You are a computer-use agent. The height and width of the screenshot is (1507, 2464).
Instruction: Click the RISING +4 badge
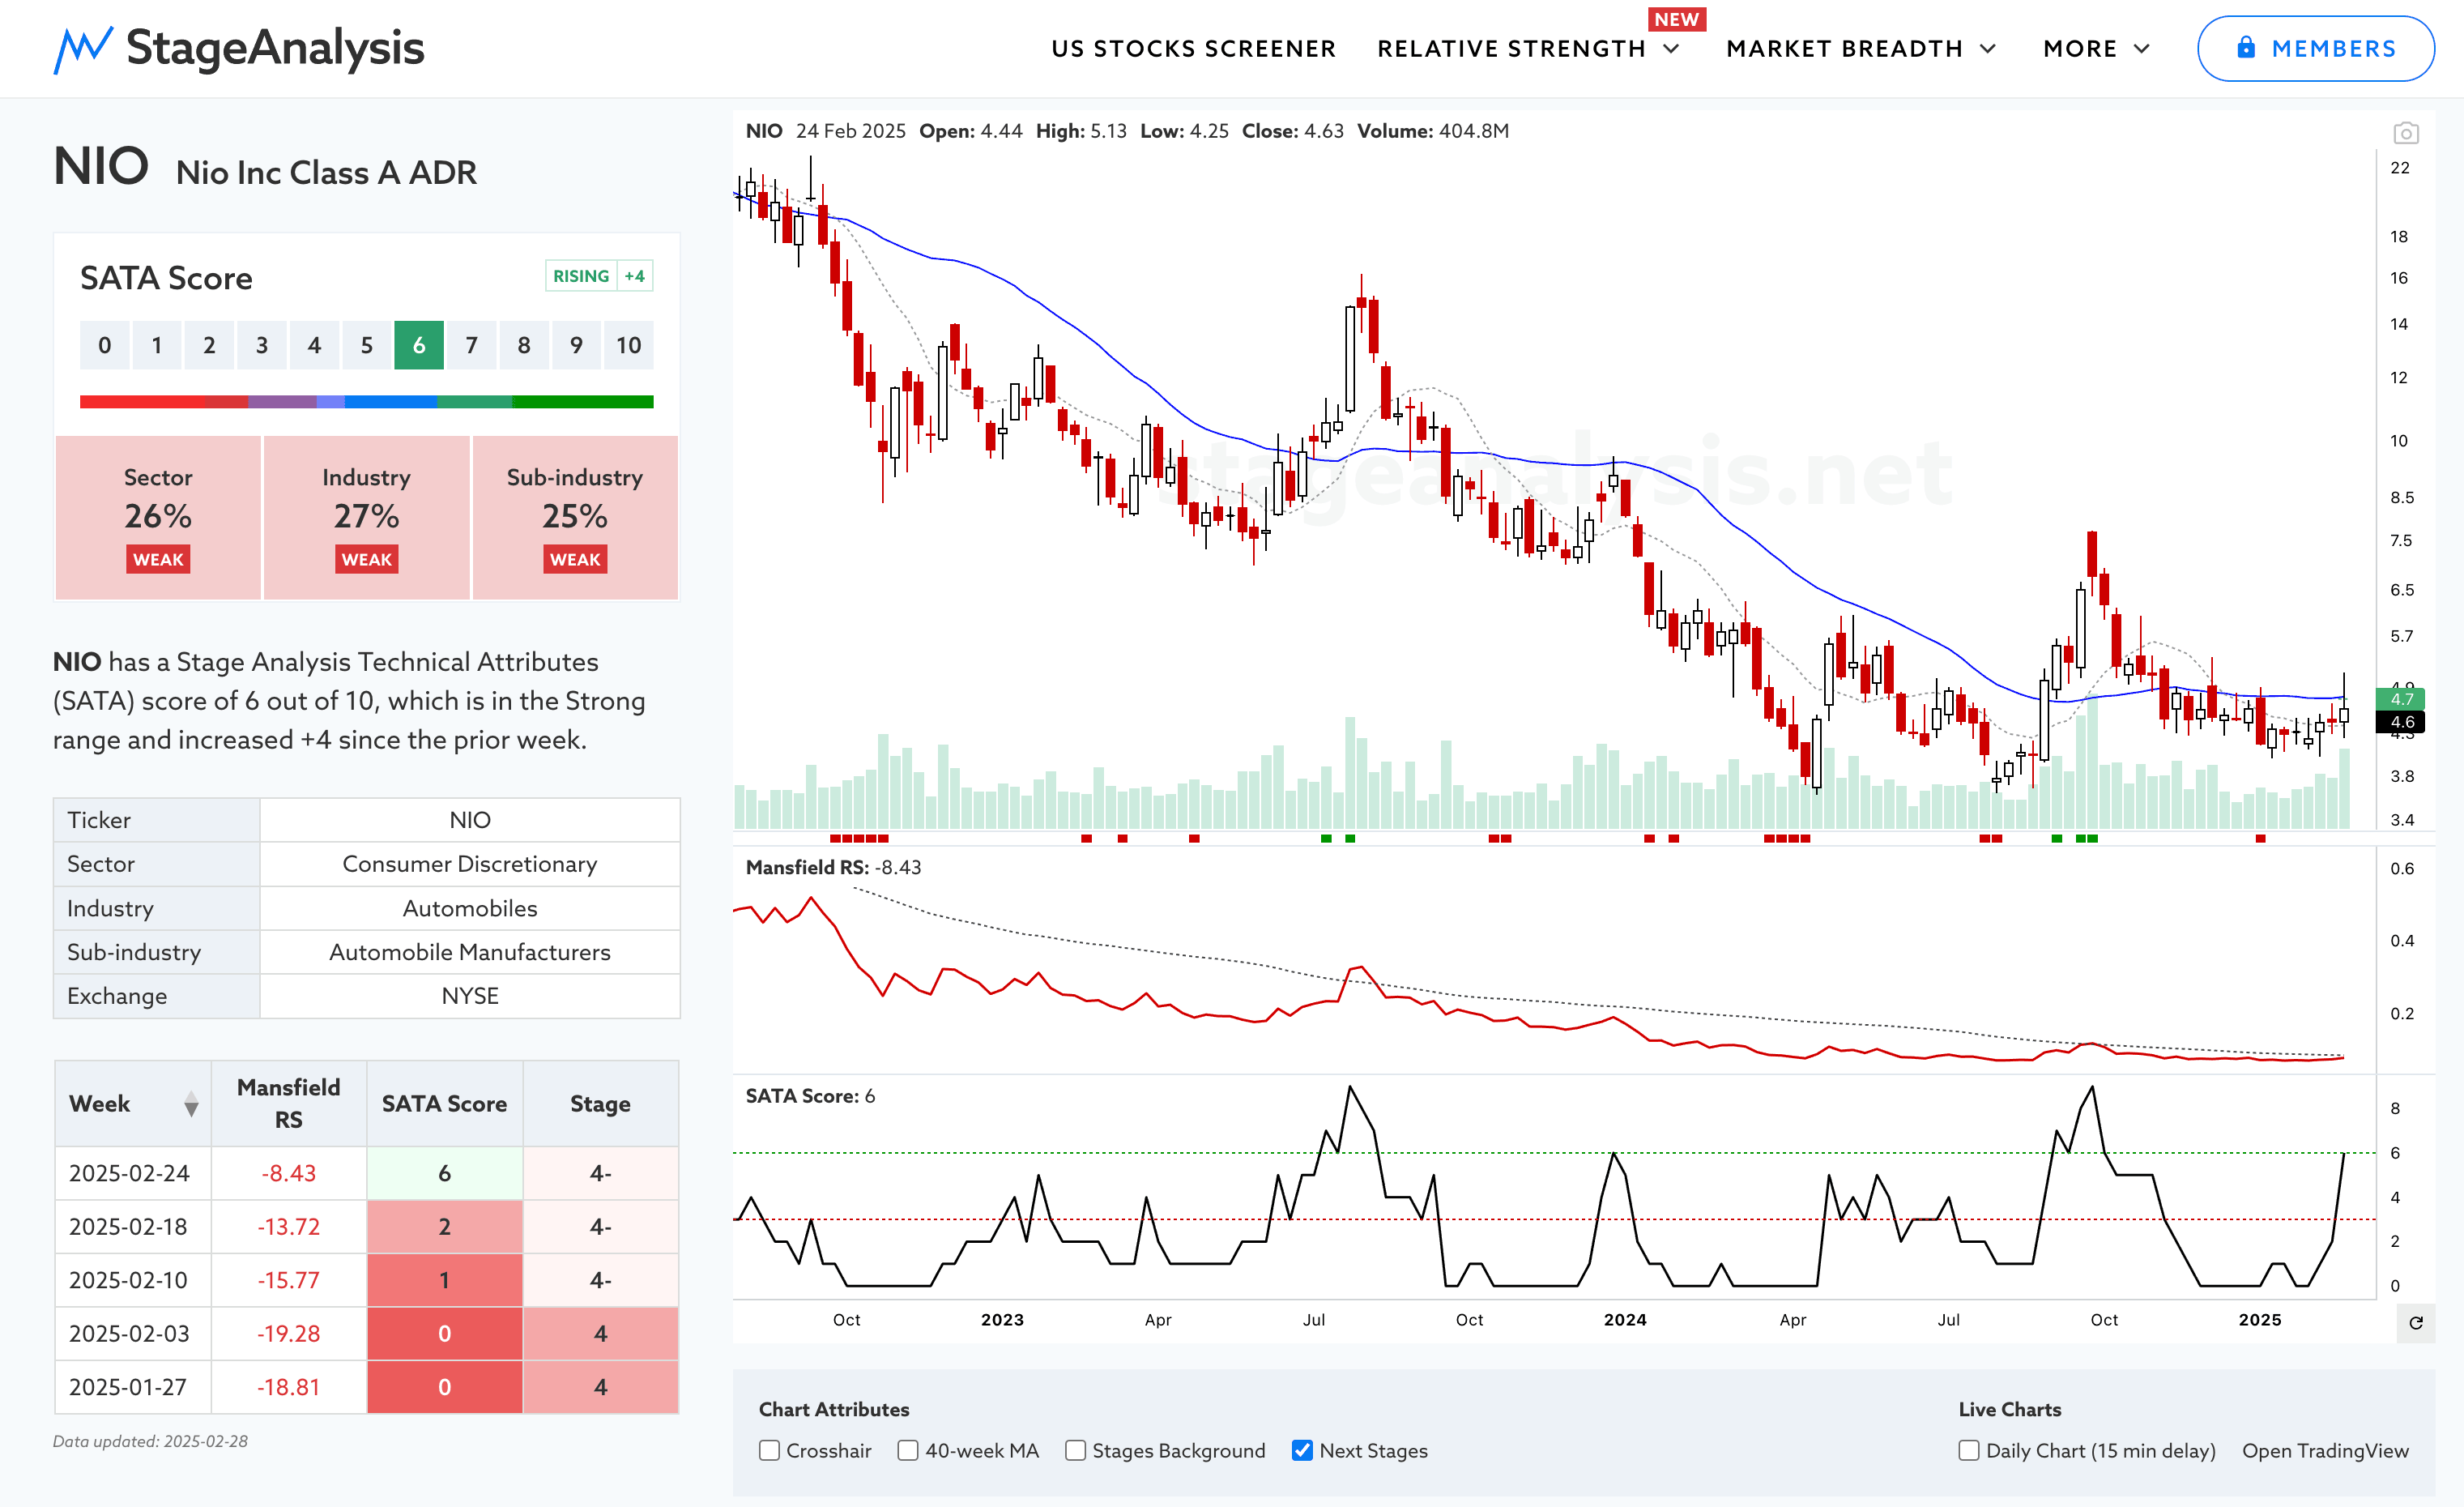pyautogui.click(x=599, y=276)
